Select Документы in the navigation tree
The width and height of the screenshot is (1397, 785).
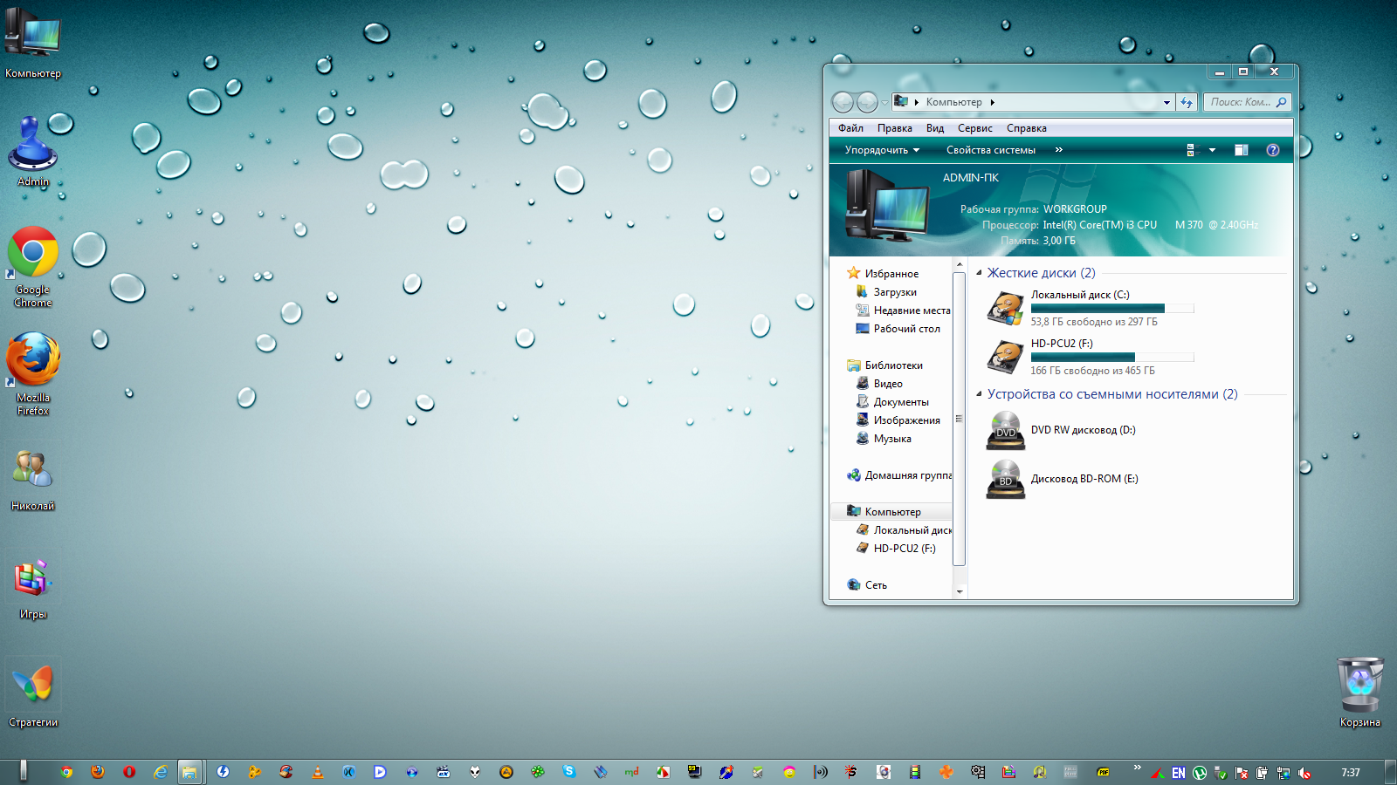click(900, 402)
